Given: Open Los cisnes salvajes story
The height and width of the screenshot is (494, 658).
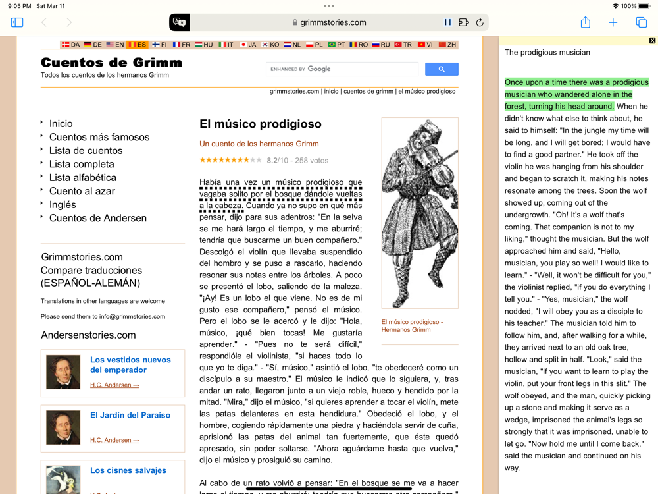Looking at the screenshot, I should (x=128, y=470).
